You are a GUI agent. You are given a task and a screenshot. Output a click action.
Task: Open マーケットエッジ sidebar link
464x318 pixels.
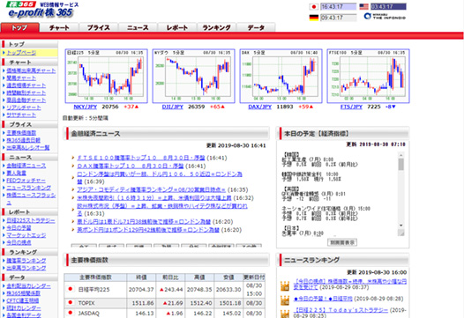pyautogui.click(x=26, y=235)
